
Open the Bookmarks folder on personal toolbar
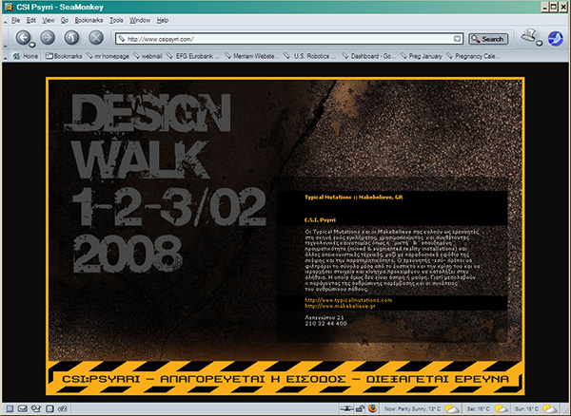coord(64,56)
